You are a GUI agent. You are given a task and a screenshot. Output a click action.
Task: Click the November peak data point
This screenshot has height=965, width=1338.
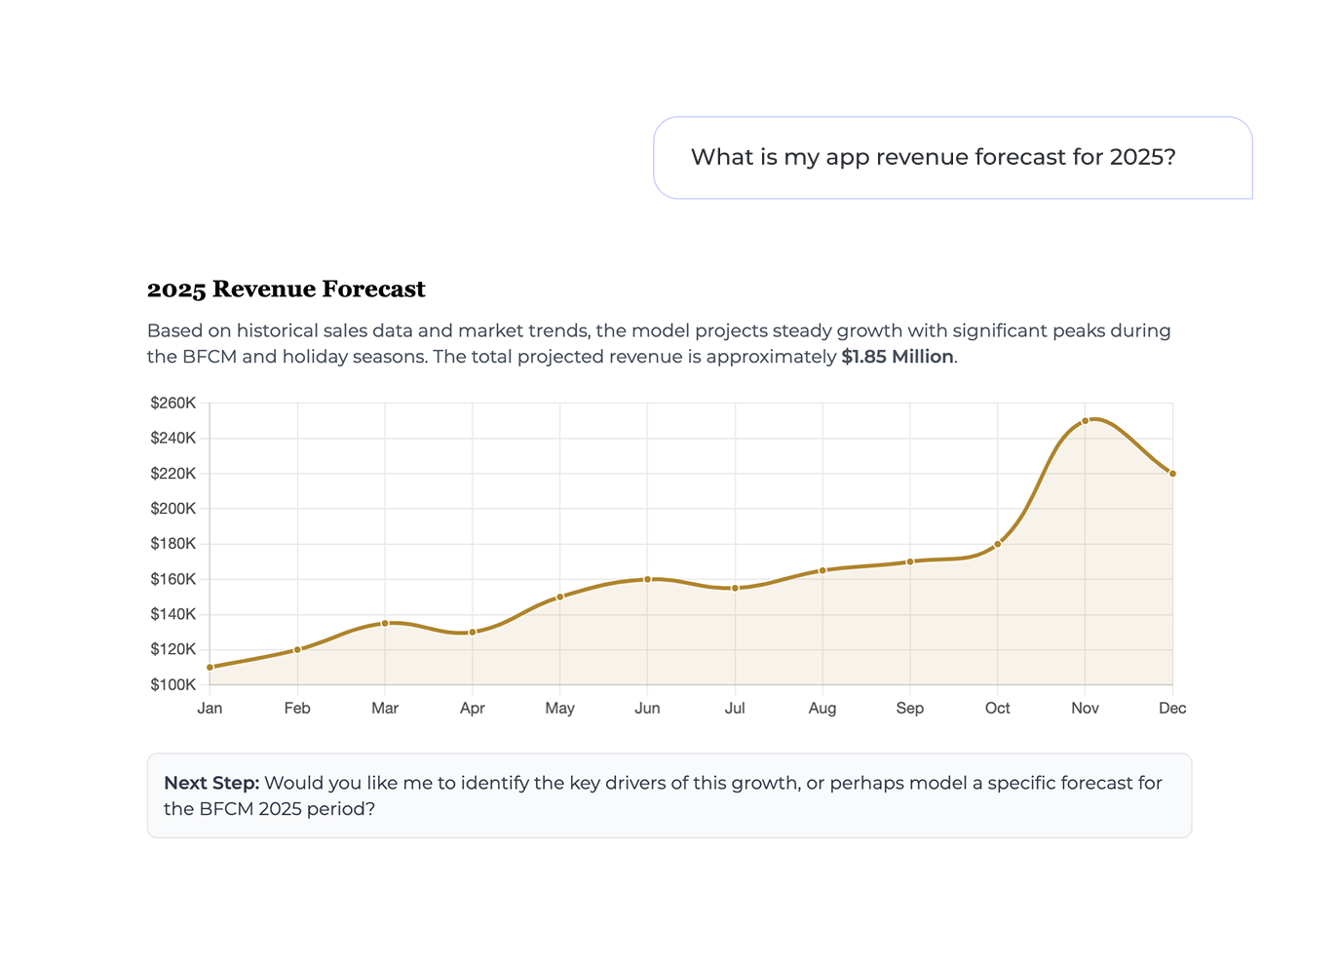(x=1085, y=421)
